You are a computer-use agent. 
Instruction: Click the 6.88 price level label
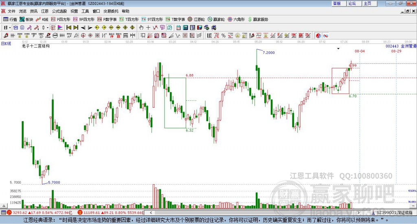(190, 75)
